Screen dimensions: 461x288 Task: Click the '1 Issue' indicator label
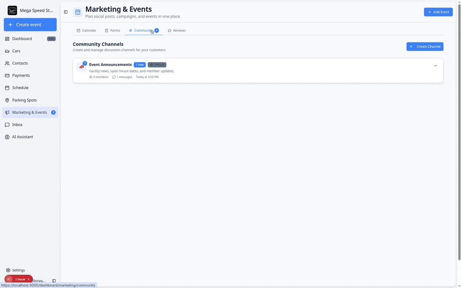(20, 279)
